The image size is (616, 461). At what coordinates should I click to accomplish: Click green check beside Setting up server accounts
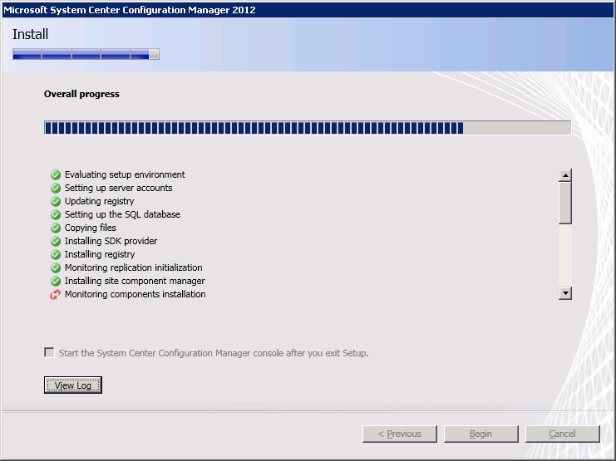56,188
